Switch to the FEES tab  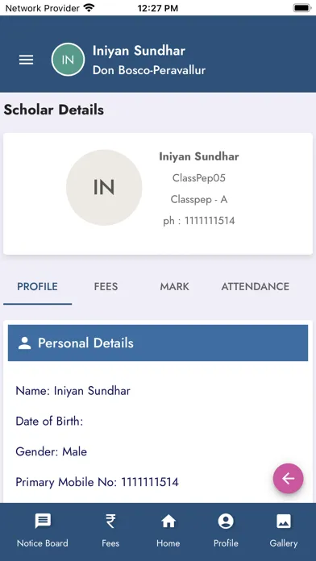[106, 287]
